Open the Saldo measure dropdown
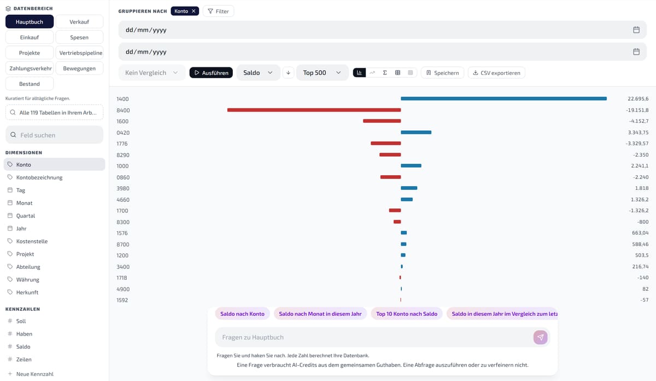This screenshot has height=381, width=656. [258, 73]
